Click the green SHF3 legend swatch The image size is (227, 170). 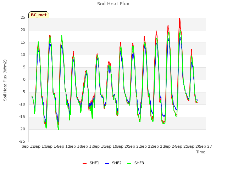coord(129,164)
